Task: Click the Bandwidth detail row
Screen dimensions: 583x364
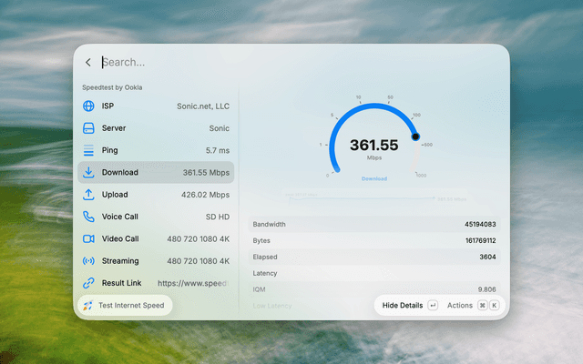Action: point(374,225)
